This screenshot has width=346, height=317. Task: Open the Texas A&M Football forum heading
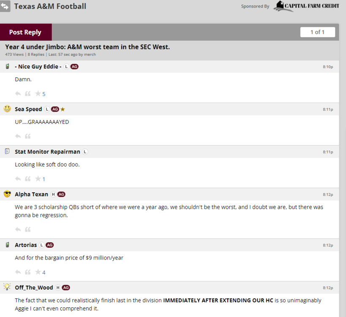click(50, 6)
